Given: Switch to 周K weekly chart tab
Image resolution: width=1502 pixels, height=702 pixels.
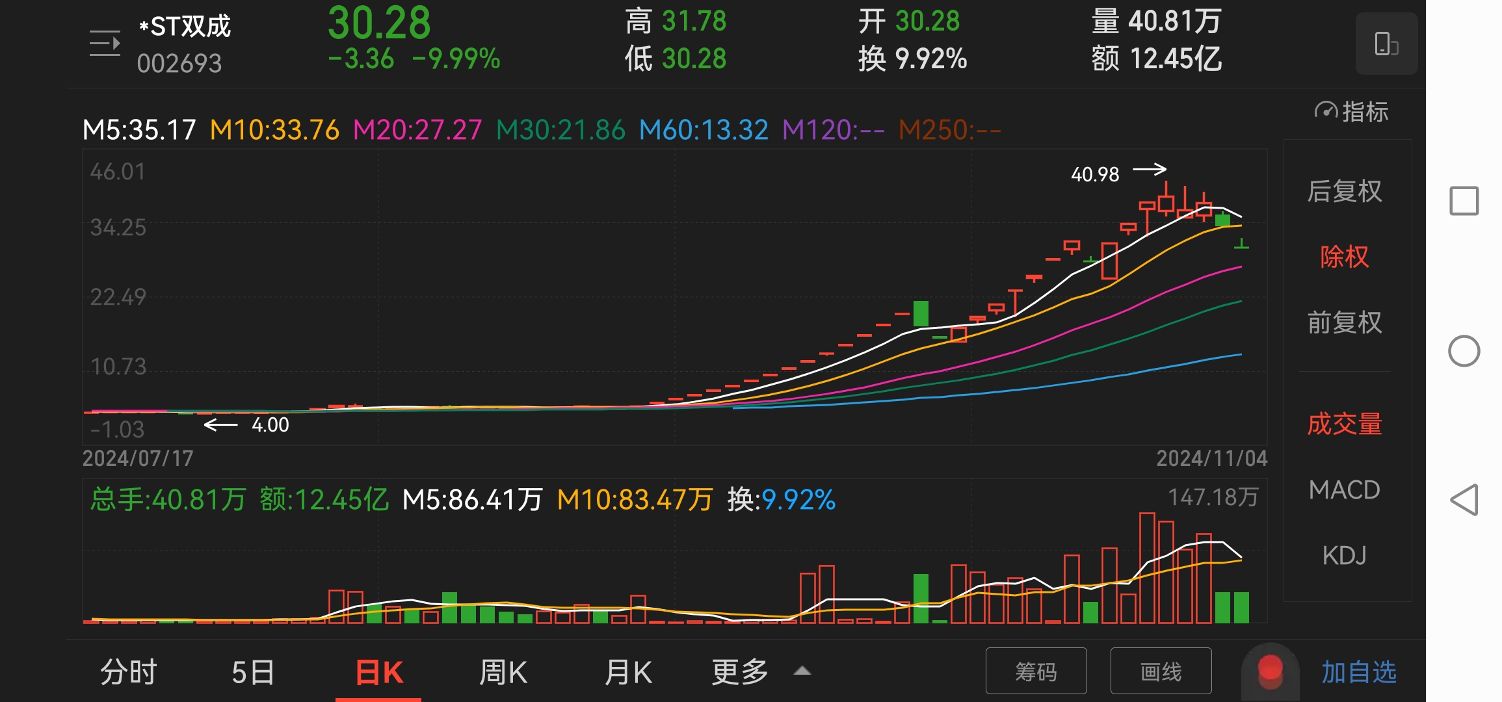Looking at the screenshot, I should coord(503,671).
